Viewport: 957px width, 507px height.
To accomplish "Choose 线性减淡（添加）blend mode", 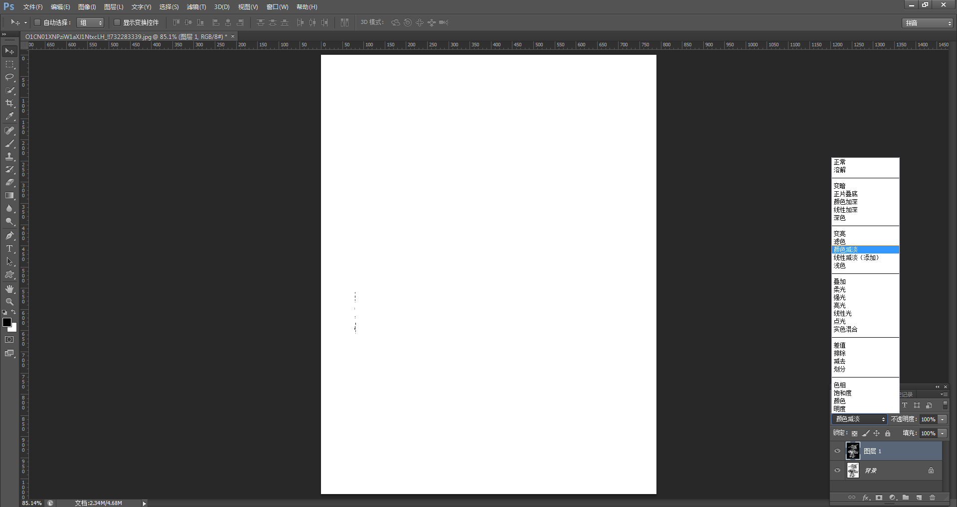I will [x=865, y=257].
